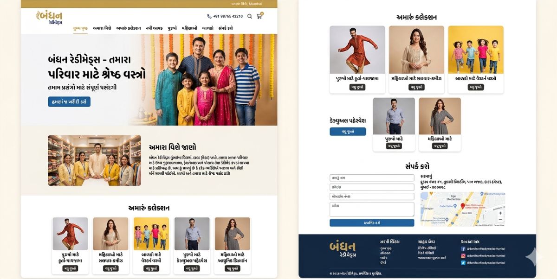Click the હમણાં જ ખરીદી કરો hero button

[69, 102]
